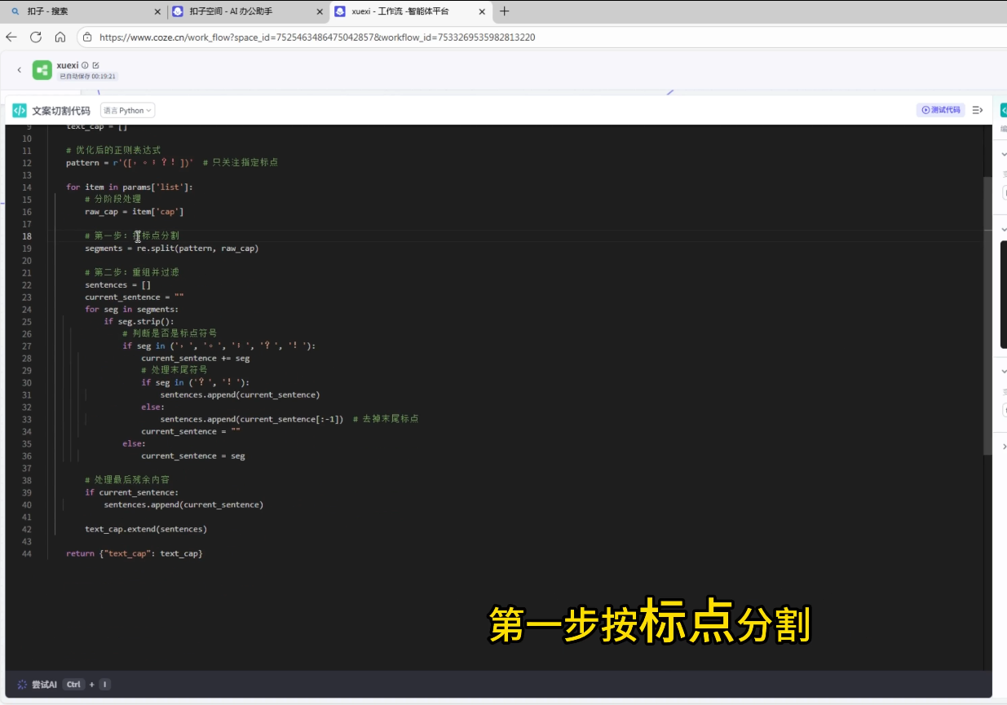
Task: Click the 测试代码 test code button
Action: pyautogui.click(x=940, y=110)
